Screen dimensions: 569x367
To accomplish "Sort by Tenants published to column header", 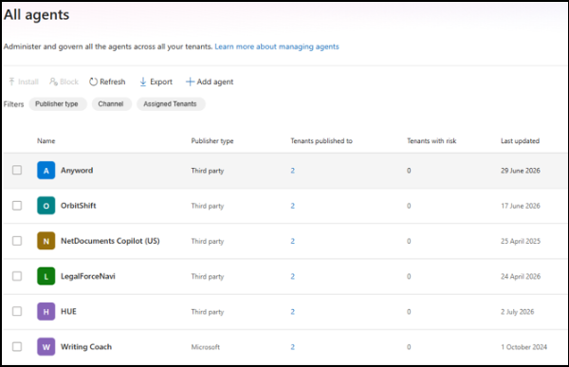I will (x=321, y=141).
